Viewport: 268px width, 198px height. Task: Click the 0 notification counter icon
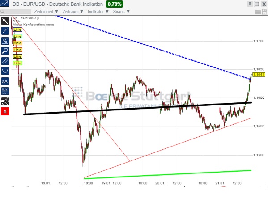tap(250, 4)
